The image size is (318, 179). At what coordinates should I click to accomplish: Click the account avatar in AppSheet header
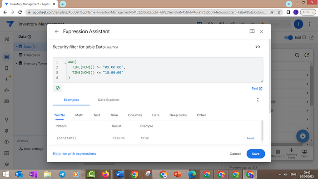pyautogui.click(x=298, y=24)
